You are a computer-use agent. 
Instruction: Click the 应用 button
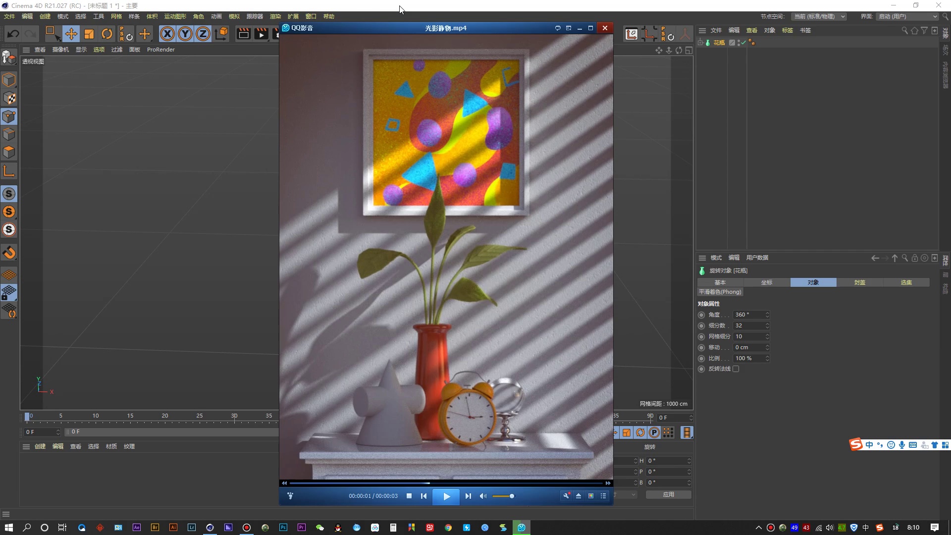pos(668,494)
